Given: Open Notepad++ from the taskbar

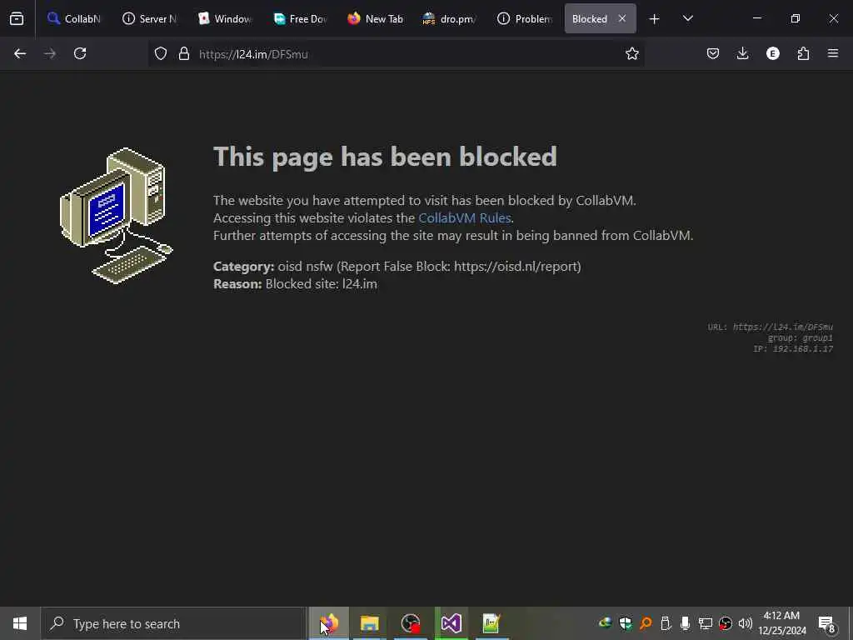Looking at the screenshot, I should click(491, 623).
